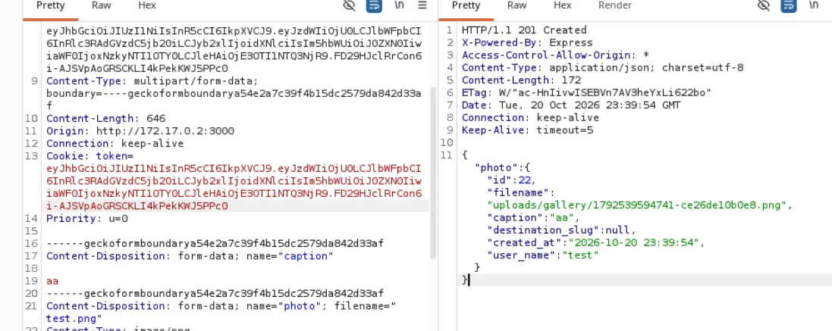
Task: Open the request pane hamburger options menu
Action: 422,5
